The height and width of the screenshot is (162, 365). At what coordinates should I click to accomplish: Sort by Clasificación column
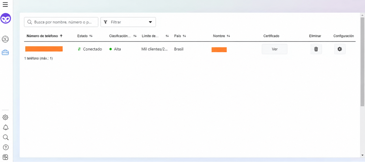tap(123, 36)
